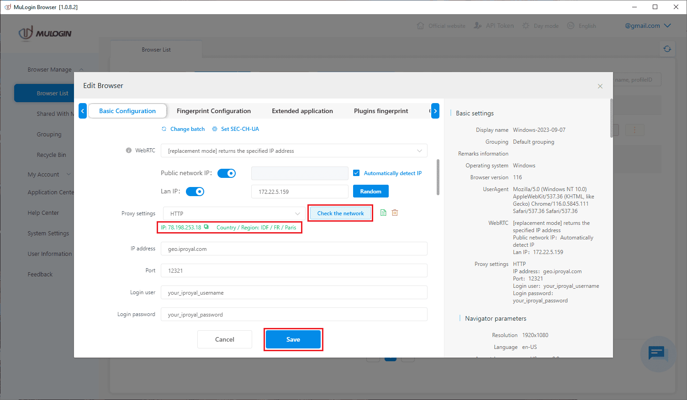Viewport: 687px width, 400px height.
Task: Click the Day mode sun icon
Action: click(x=526, y=26)
